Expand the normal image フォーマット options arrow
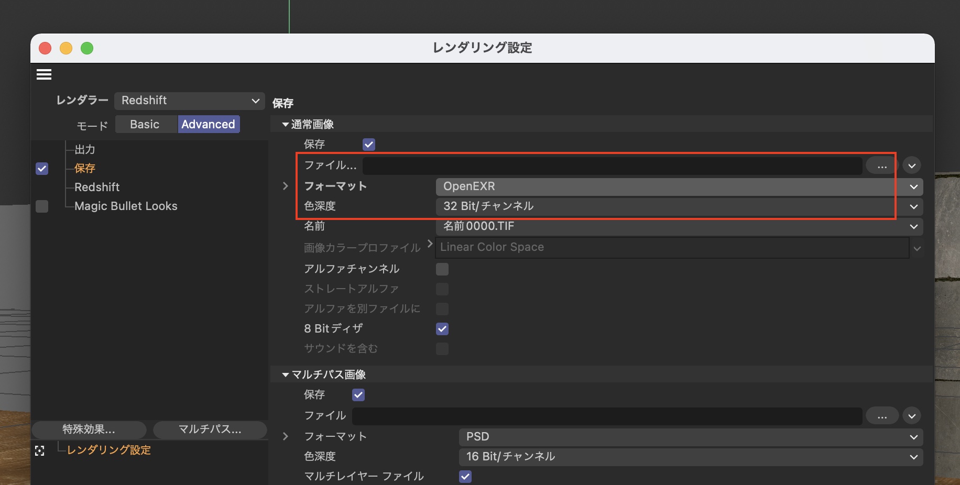The height and width of the screenshot is (485, 960). click(286, 186)
